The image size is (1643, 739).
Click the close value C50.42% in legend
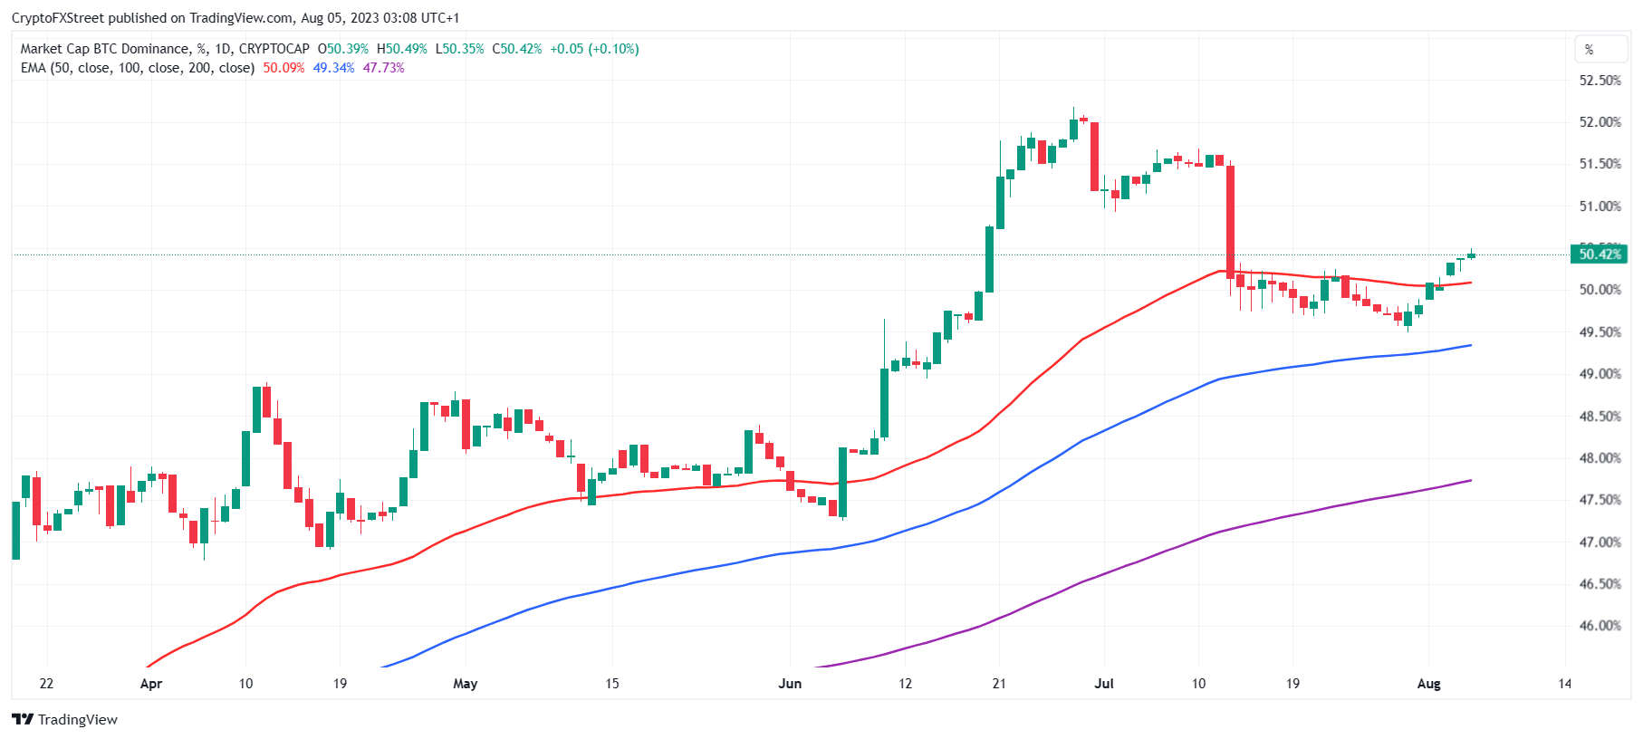coord(517,49)
